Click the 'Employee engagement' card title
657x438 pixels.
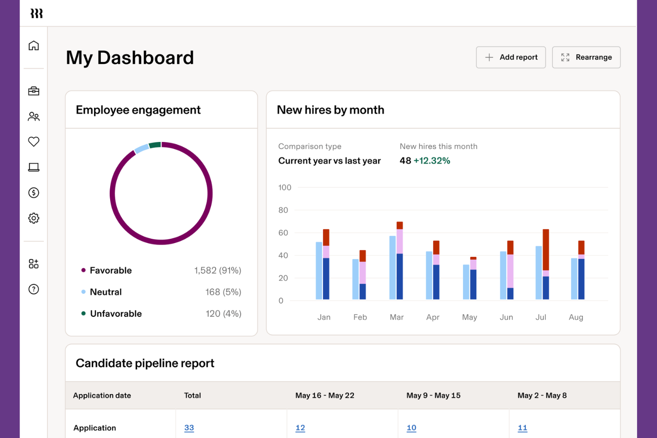point(138,110)
